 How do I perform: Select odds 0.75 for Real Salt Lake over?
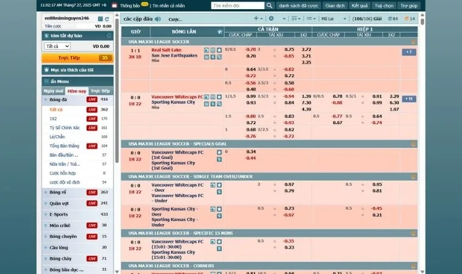[x=290, y=49]
